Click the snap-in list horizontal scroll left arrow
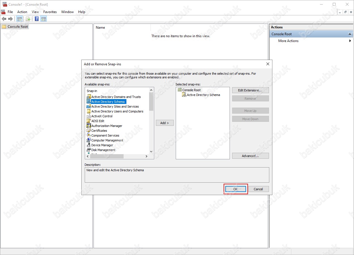 [x=88, y=156]
